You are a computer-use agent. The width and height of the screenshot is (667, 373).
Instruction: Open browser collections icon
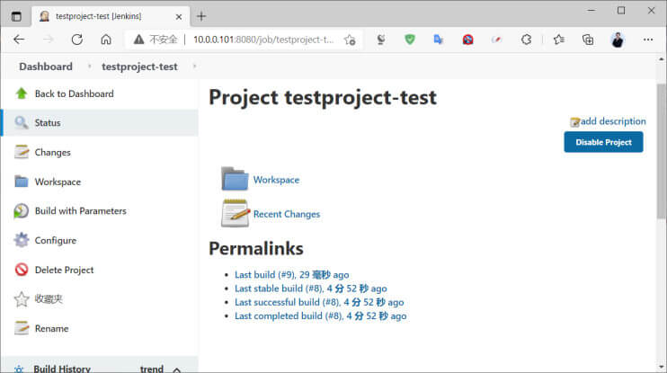588,40
